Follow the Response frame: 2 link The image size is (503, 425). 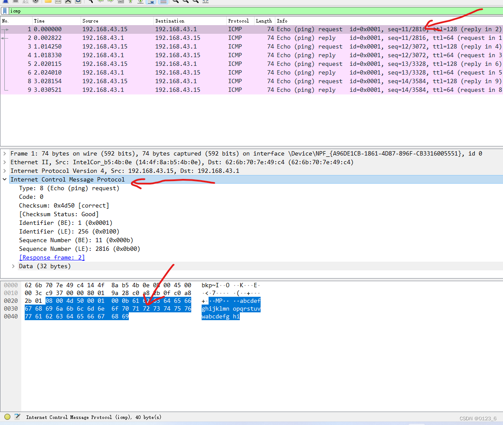click(52, 257)
